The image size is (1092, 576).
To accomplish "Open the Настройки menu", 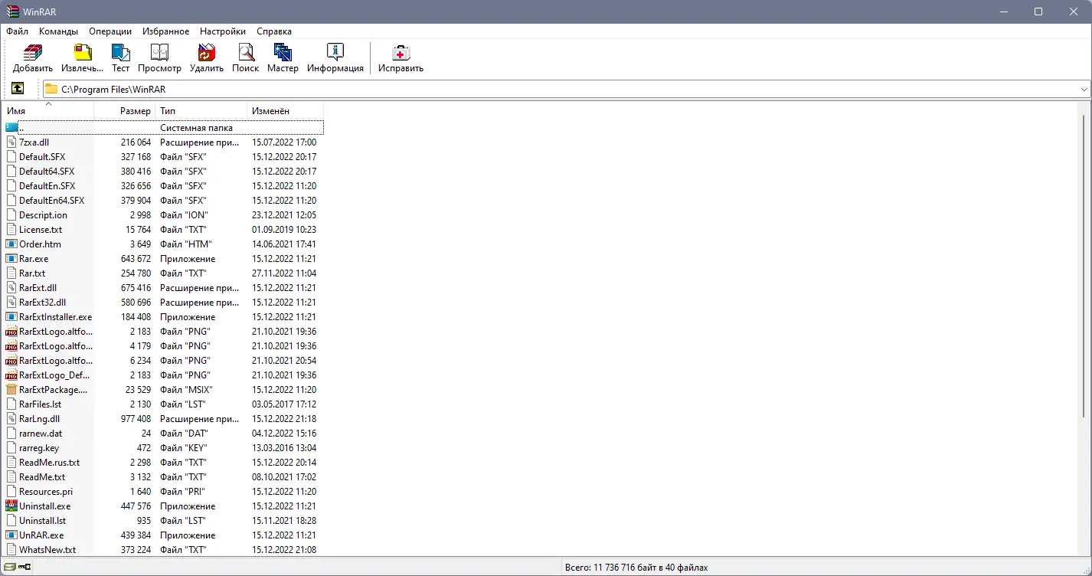I will click(x=223, y=31).
